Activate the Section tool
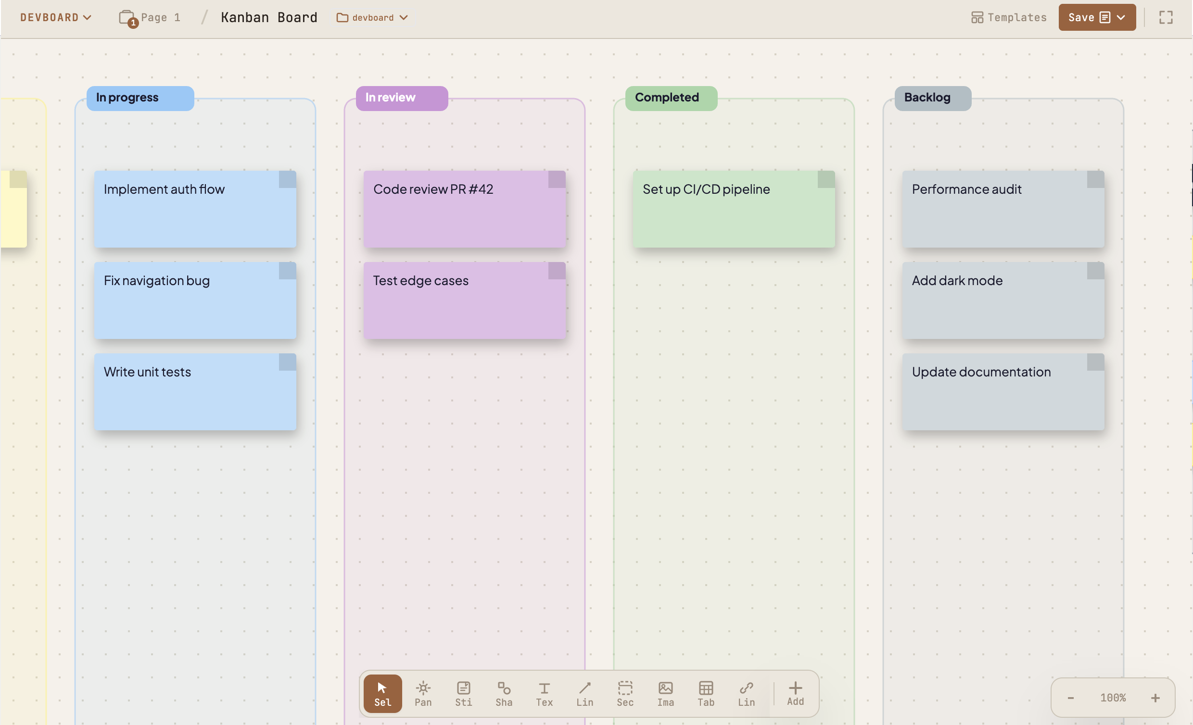 (625, 694)
